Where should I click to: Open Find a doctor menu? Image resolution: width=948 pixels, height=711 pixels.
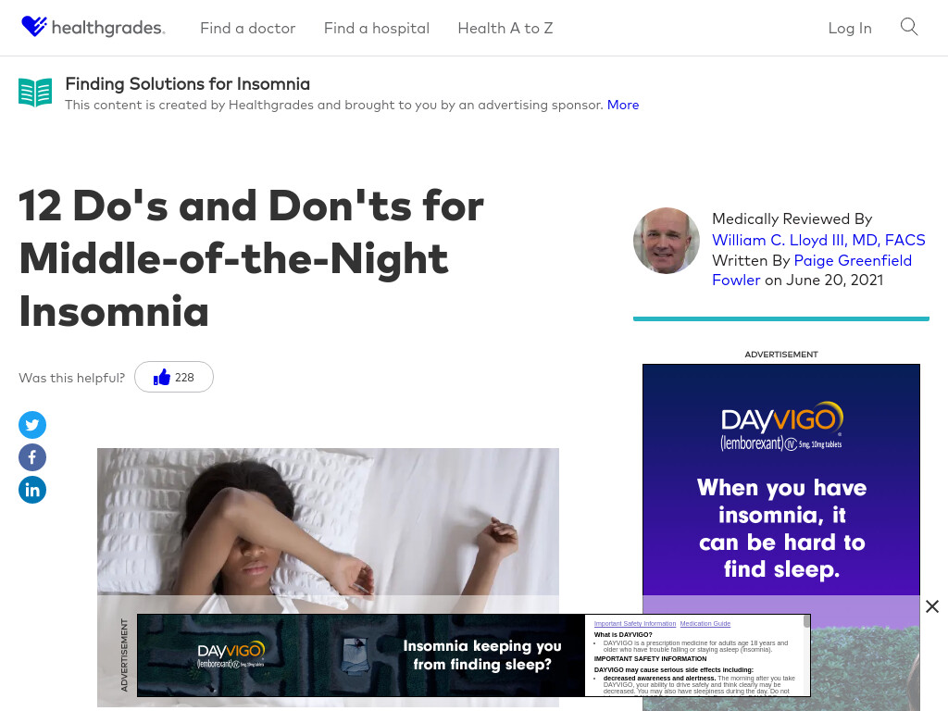coord(248,28)
